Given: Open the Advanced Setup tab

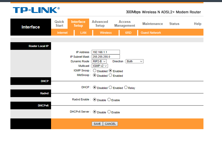Looking at the screenshot, I should pos(100,24).
